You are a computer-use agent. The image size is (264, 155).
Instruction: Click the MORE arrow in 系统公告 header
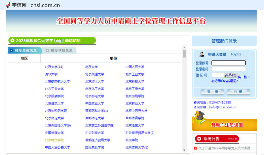(233, 139)
